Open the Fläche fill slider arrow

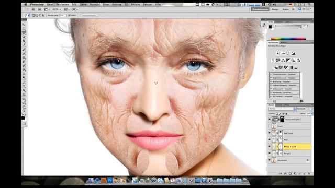click(x=312, y=114)
